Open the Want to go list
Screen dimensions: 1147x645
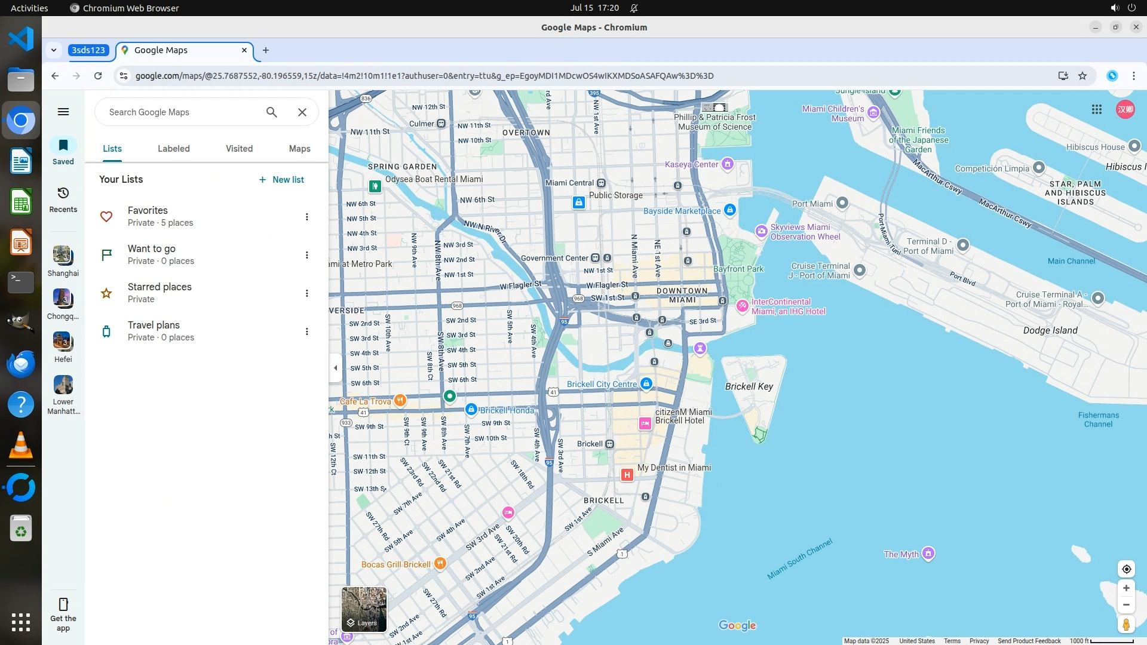[x=152, y=254]
